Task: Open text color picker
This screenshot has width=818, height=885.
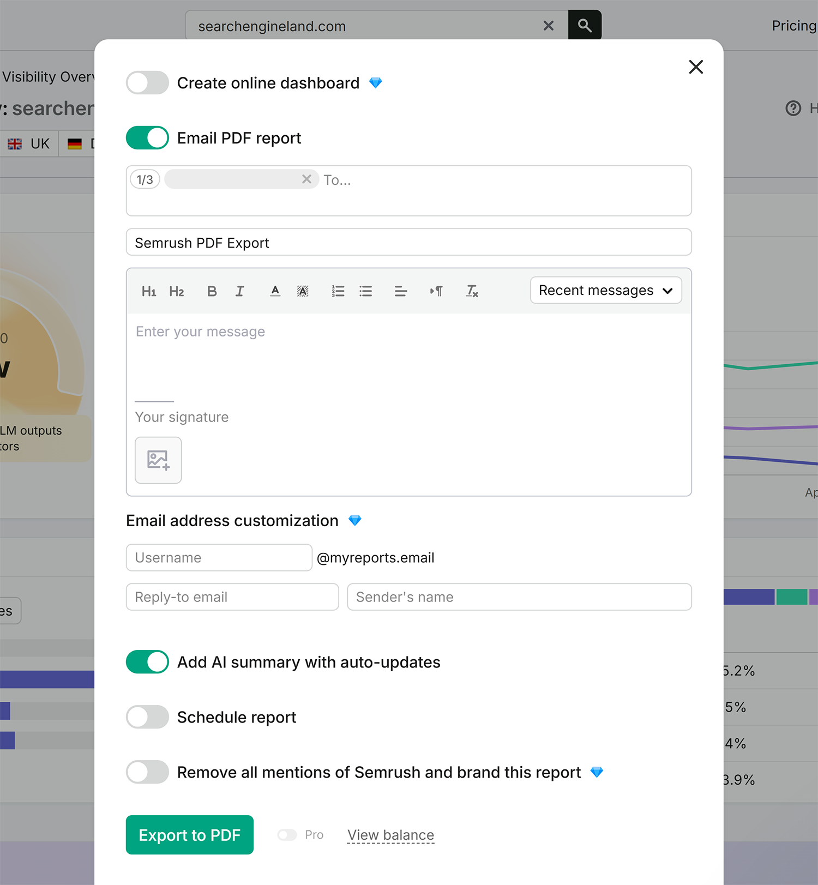Action: click(x=275, y=291)
